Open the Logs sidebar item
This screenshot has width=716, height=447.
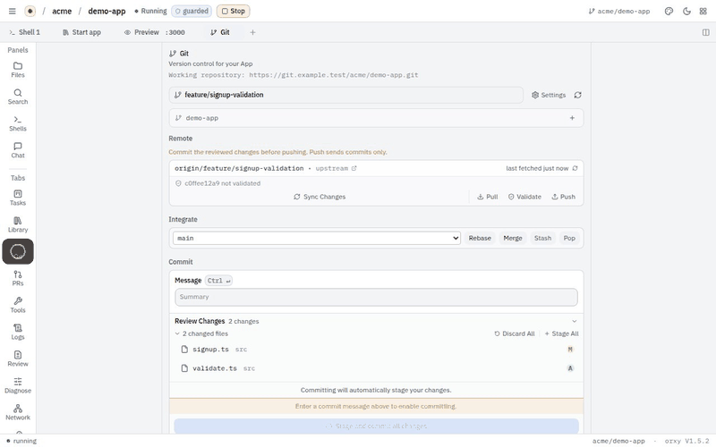coord(18,332)
